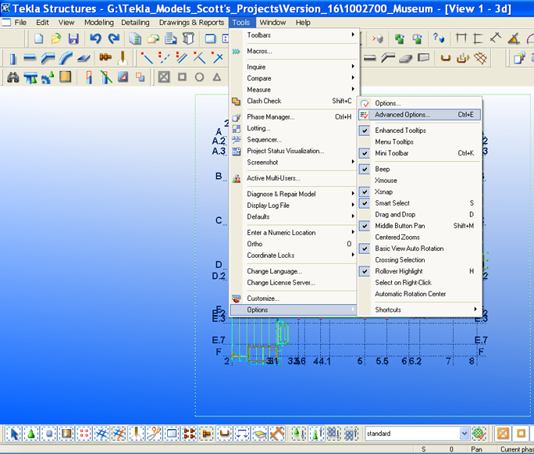The width and height of the screenshot is (534, 454).
Task: Enable the Crossing Selection option
Action: [x=420, y=260]
